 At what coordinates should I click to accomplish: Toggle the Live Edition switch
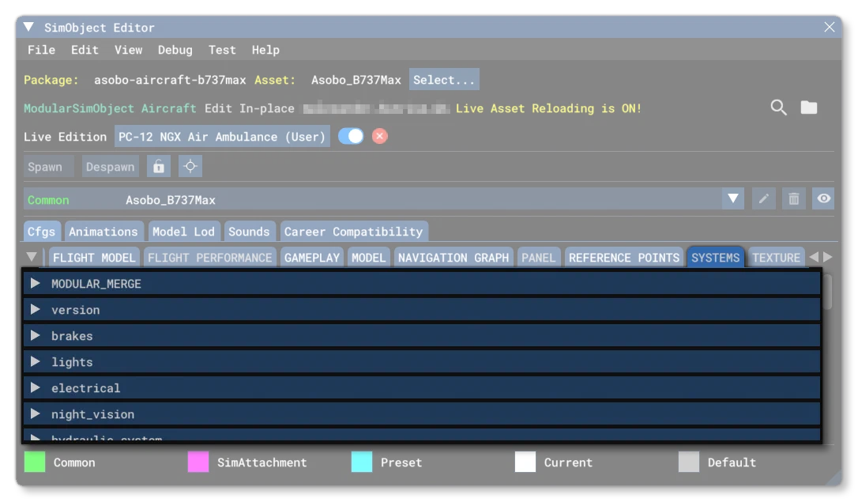click(351, 136)
